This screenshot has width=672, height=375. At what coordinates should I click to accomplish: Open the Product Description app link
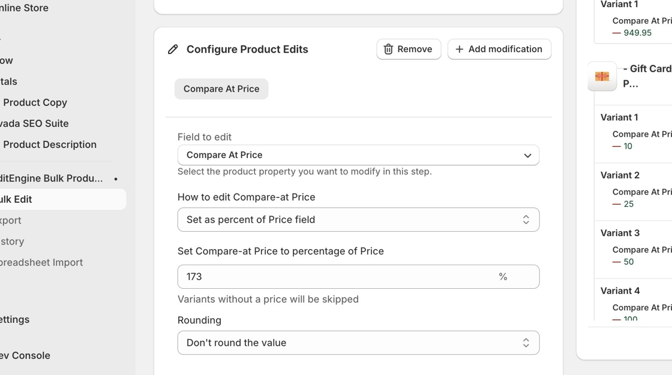coord(49,144)
